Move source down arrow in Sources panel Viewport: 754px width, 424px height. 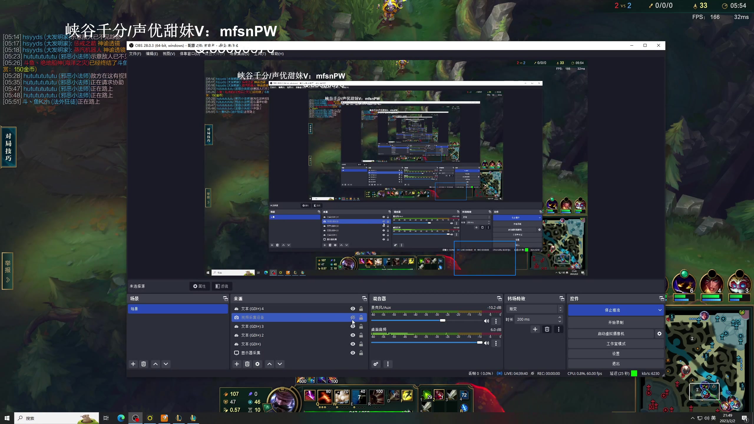click(280, 364)
